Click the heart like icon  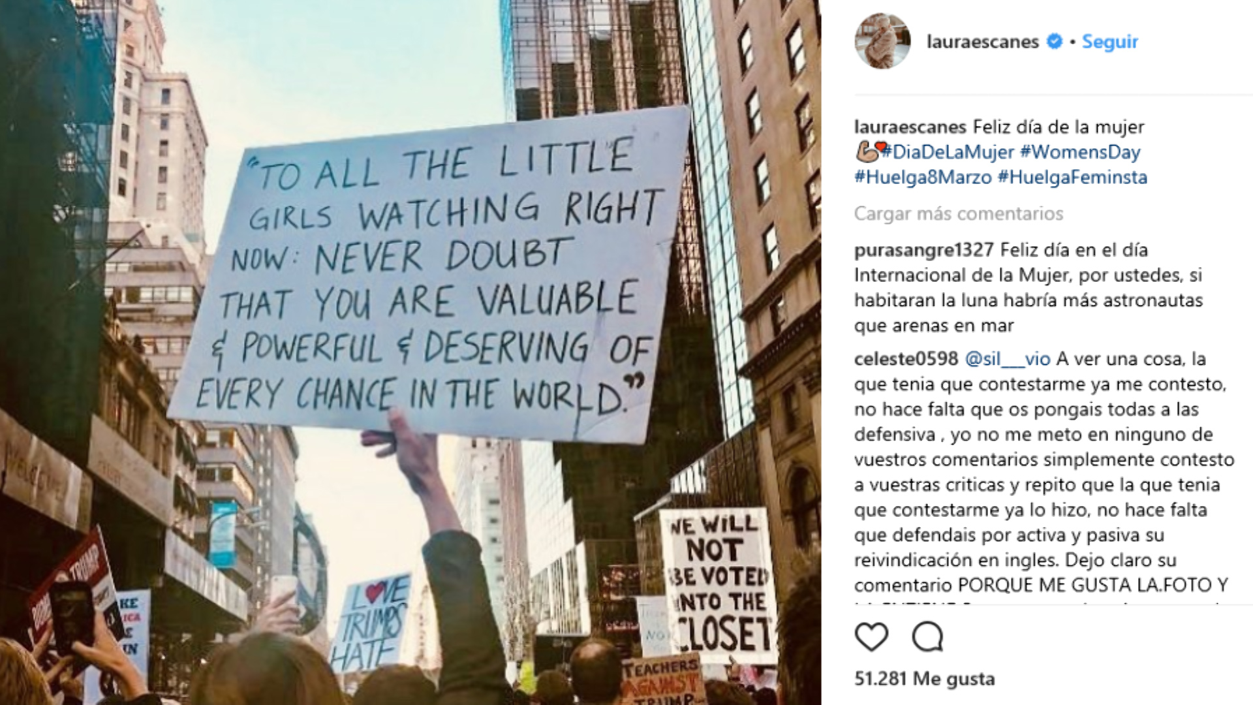point(871,636)
